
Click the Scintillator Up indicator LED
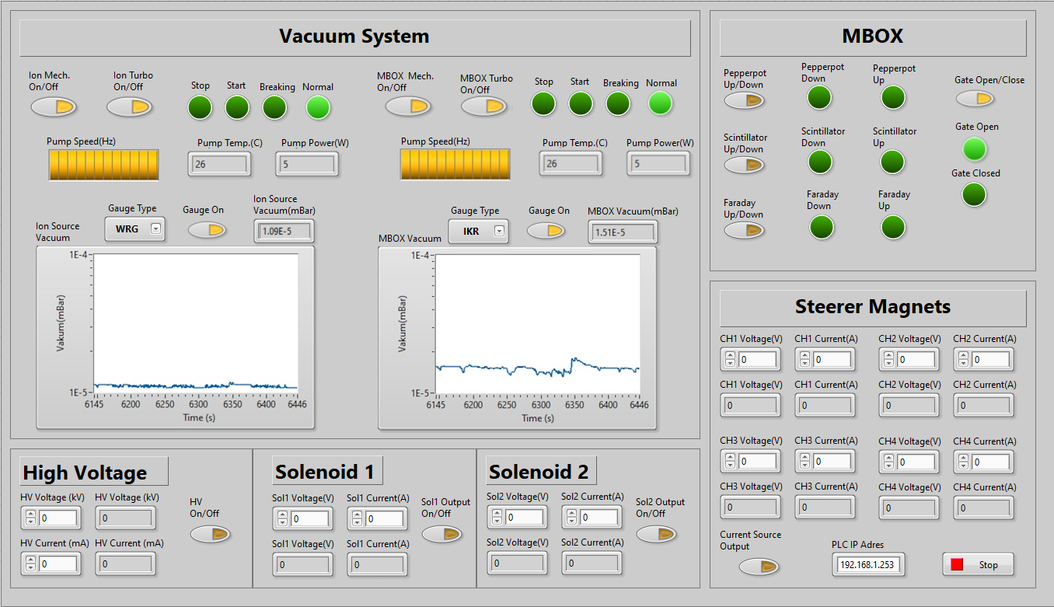click(892, 162)
